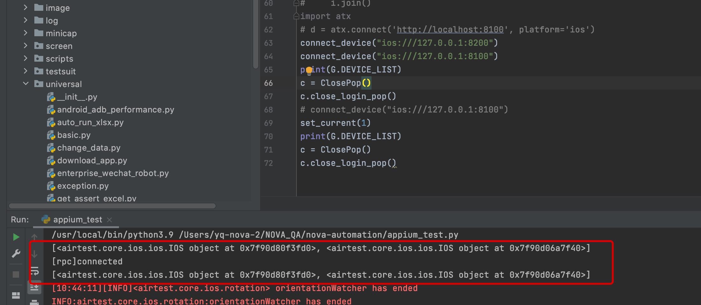The width and height of the screenshot is (701, 305).
Task: Expand the scripts folder
Action: 25,58
